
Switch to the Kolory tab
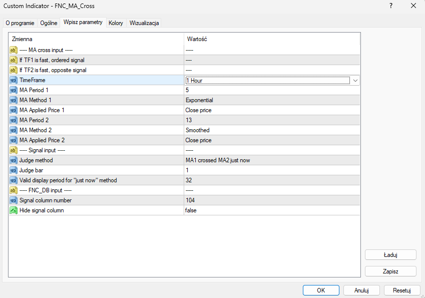pyautogui.click(x=116, y=23)
